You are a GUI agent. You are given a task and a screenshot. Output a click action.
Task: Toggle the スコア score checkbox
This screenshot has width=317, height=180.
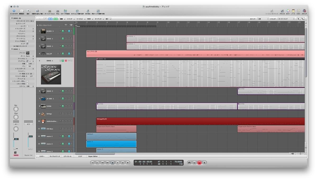tap(27, 44)
